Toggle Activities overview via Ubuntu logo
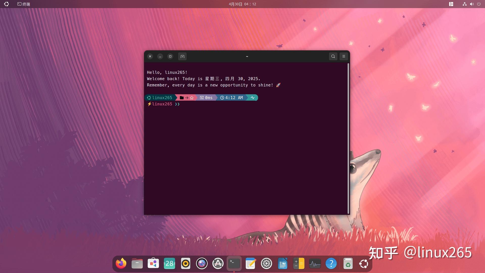This screenshot has height=273, width=485. pos(6,4)
